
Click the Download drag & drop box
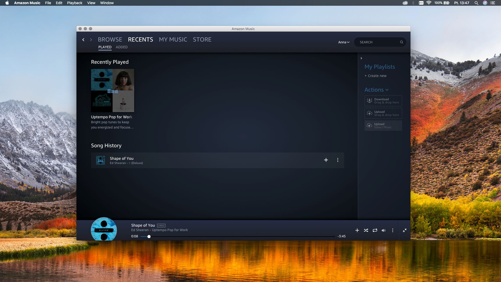pos(383,101)
